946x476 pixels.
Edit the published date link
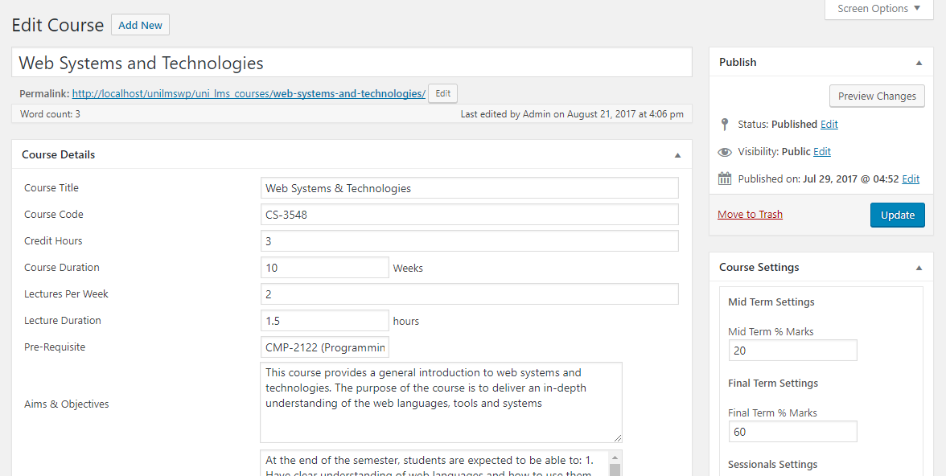[x=911, y=179]
